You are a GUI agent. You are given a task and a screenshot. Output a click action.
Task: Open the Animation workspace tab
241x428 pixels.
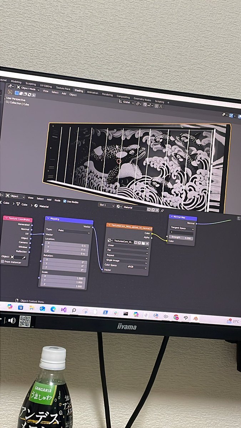[x=92, y=92]
